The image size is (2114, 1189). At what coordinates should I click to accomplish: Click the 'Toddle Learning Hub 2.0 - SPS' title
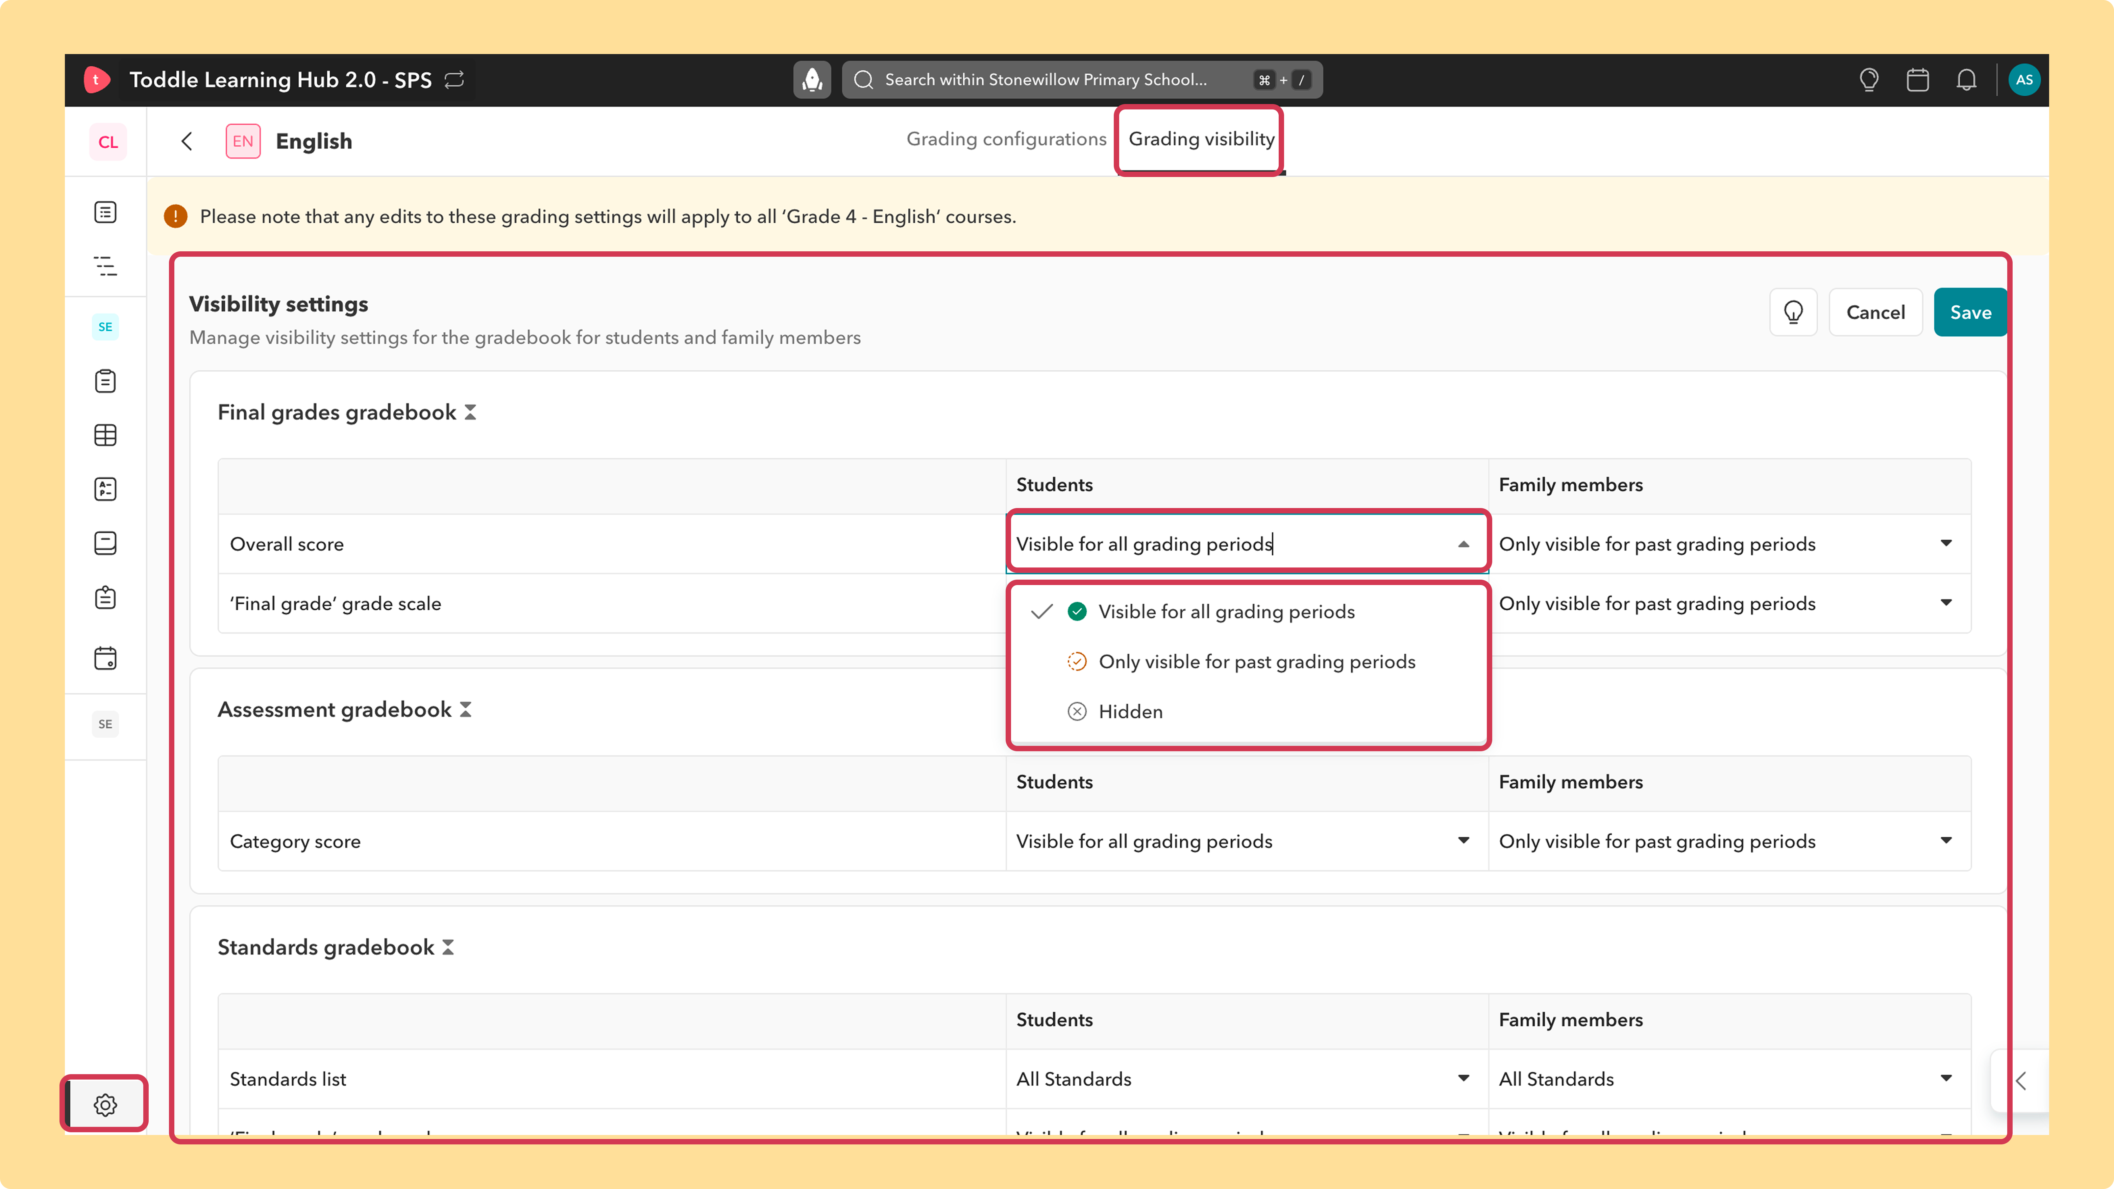point(281,80)
